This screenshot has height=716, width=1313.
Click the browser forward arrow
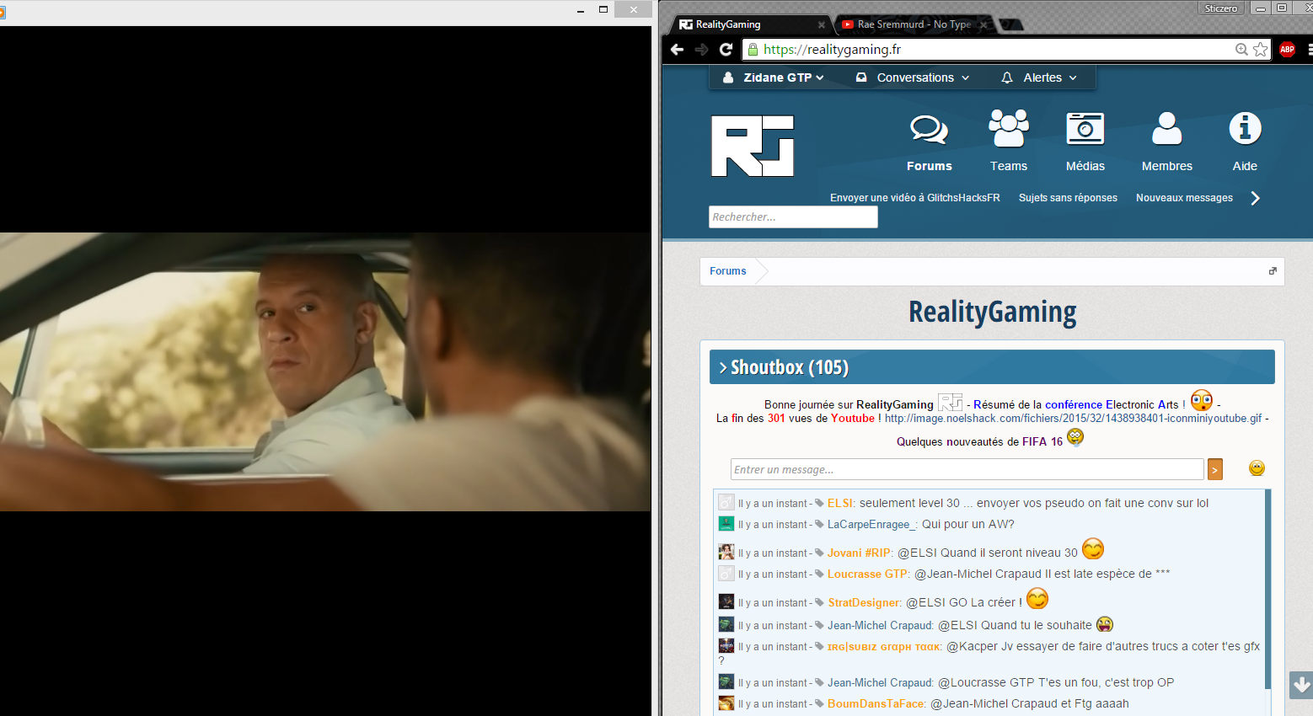(x=701, y=50)
